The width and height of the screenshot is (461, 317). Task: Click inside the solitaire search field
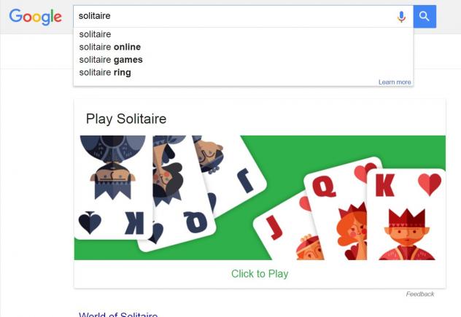tap(235, 17)
